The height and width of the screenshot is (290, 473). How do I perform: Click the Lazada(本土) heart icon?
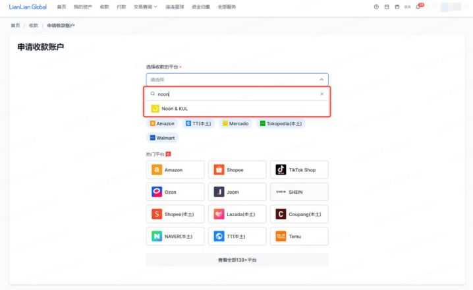click(x=219, y=214)
